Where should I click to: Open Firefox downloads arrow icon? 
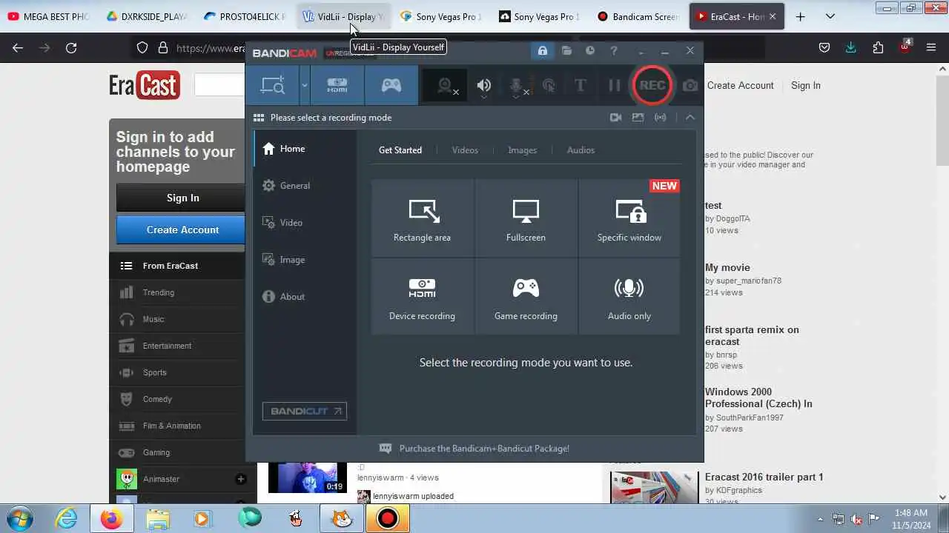point(850,48)
